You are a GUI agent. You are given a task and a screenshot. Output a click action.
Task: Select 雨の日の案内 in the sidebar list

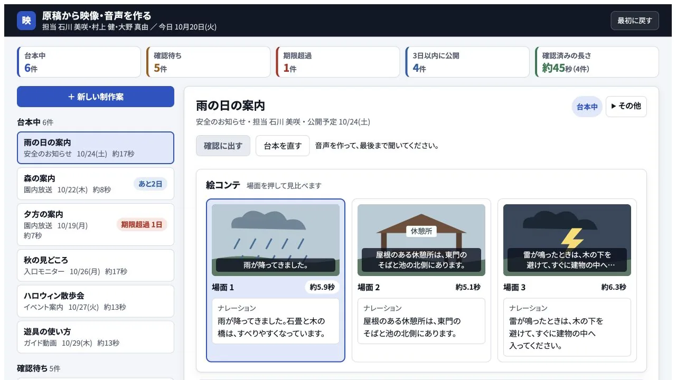click(96, 148)
